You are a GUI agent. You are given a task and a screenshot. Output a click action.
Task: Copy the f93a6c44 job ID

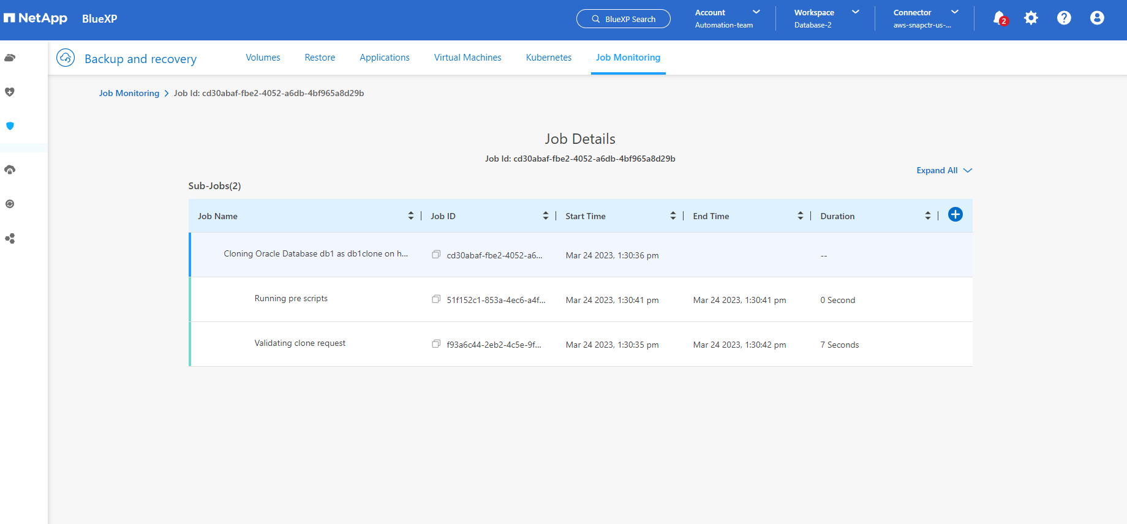click(x=436, y=344)
